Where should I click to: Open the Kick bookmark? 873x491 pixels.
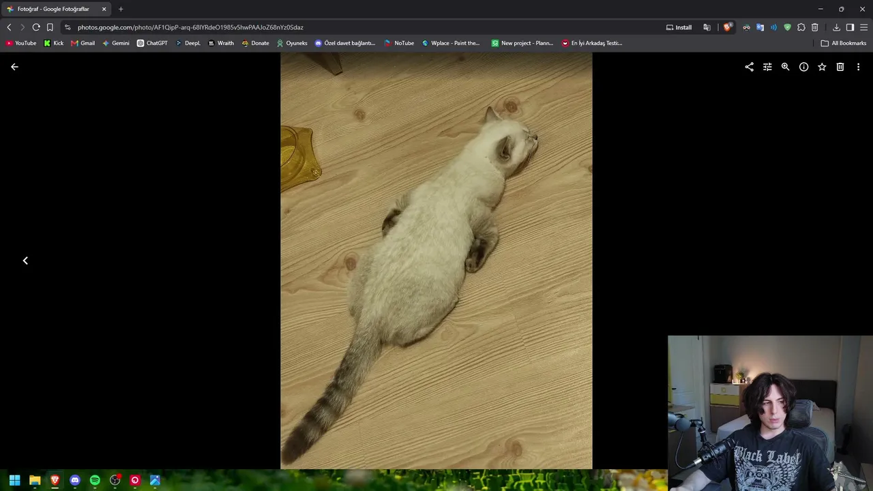[x=53, y=43]
